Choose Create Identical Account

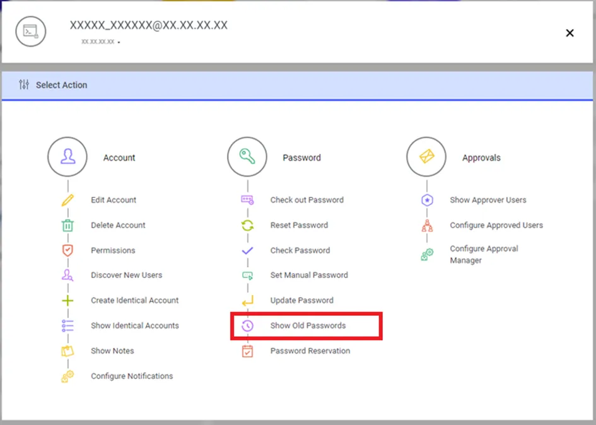pos(134,301)
